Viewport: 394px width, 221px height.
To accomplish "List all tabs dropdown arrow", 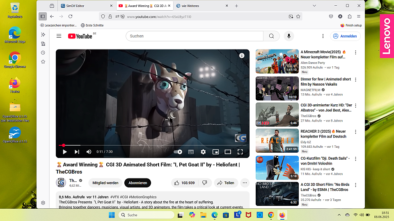I will pos(314,6).
